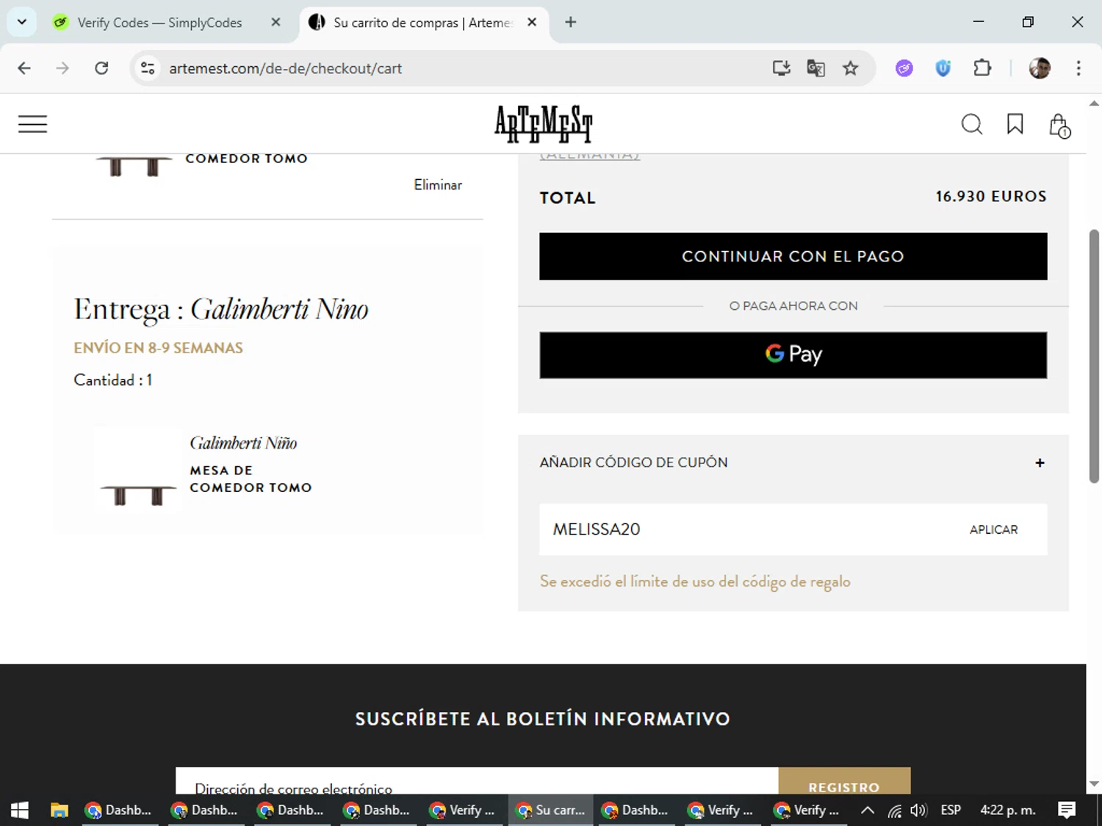Translate this page icon
1102x826 pixels.
click(x=816, y=68)
